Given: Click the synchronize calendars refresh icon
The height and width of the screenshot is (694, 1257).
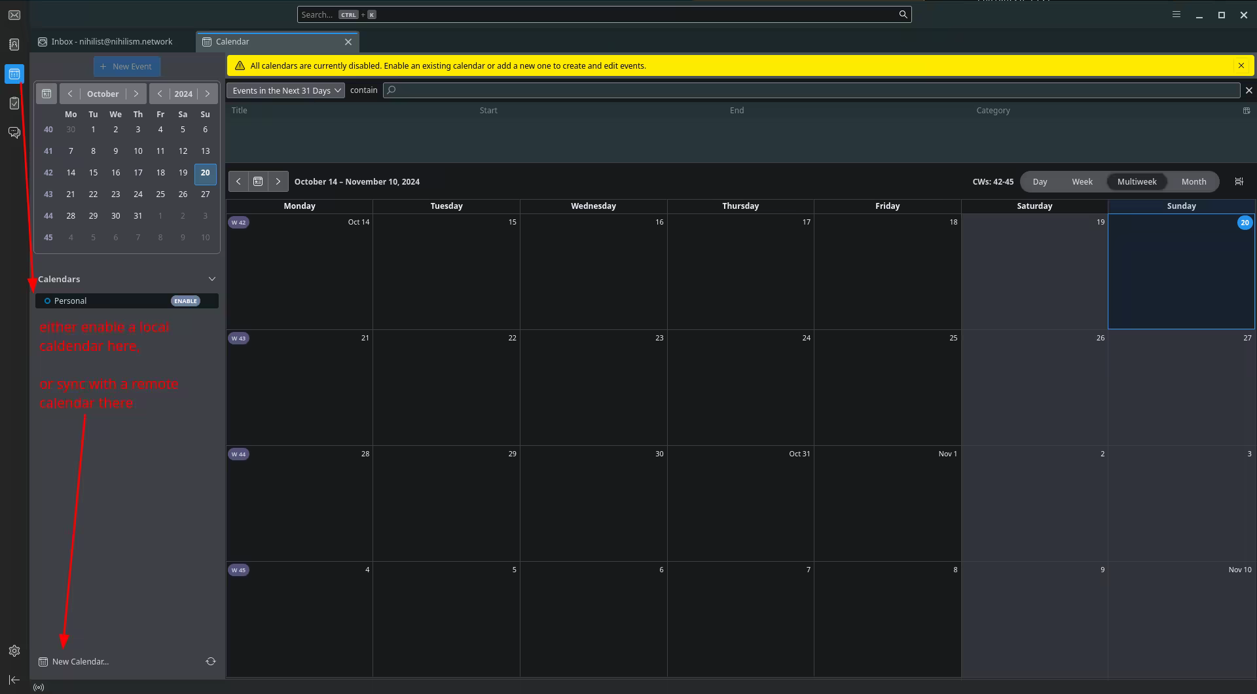Looking at the screenshot, I should (x=211, y=661).
